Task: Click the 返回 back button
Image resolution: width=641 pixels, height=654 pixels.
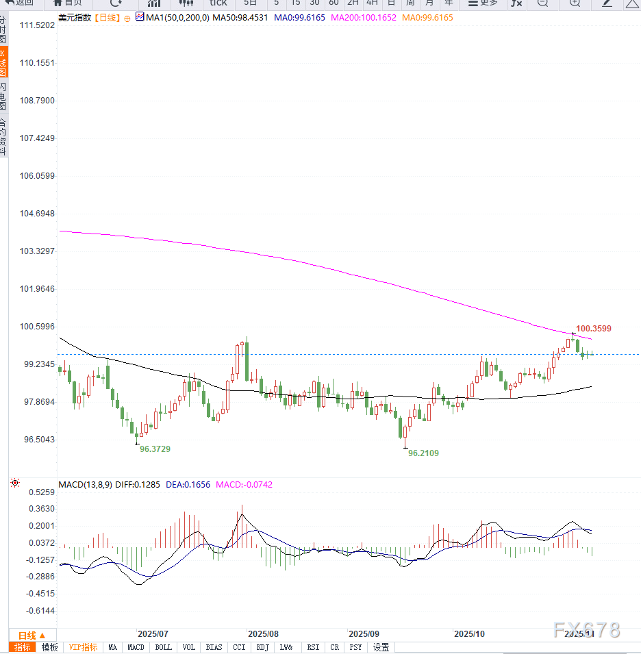Action: [x=21, y=3]
